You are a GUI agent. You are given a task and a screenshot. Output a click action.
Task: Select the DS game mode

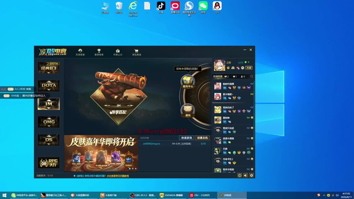click(x=49, y=140)
